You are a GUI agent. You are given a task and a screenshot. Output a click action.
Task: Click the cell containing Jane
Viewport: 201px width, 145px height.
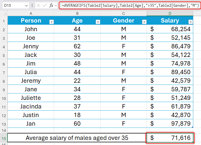[31, 89]
